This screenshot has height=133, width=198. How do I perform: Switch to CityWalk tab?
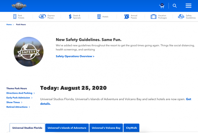pos(131,128)
